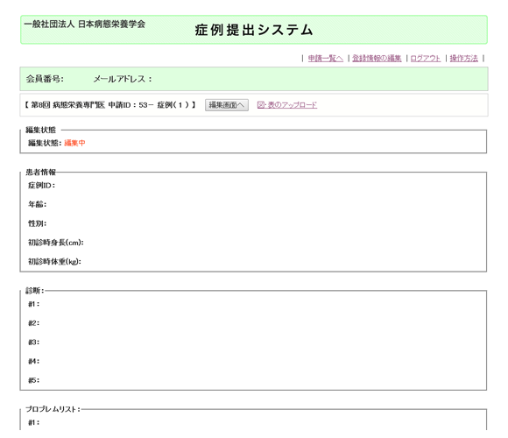Open 図・表のアップロード link
Viewport: 508px width, 438px height.
point(287,105)
